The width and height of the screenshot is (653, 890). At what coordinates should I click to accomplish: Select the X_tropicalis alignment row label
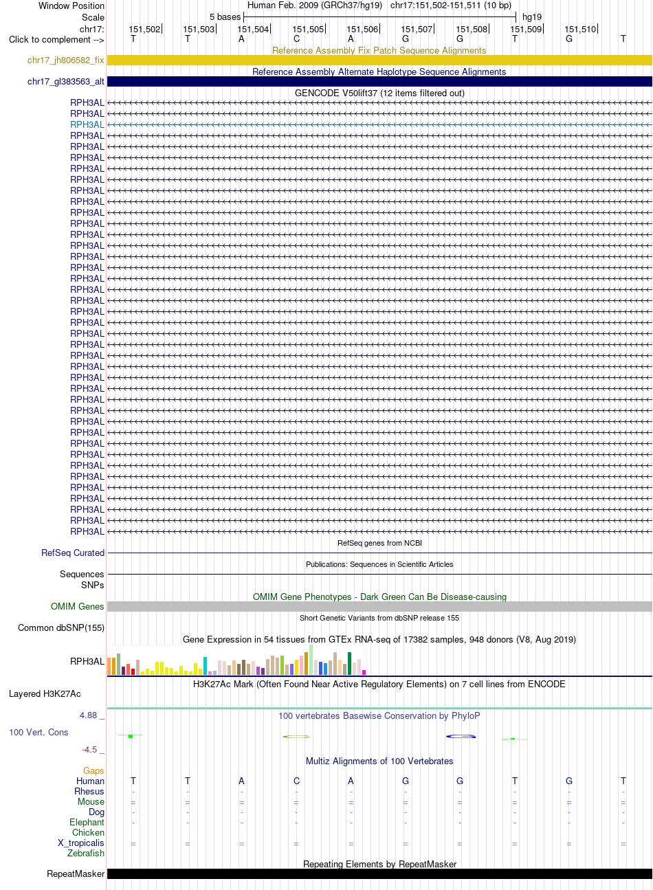coord(81,843)
